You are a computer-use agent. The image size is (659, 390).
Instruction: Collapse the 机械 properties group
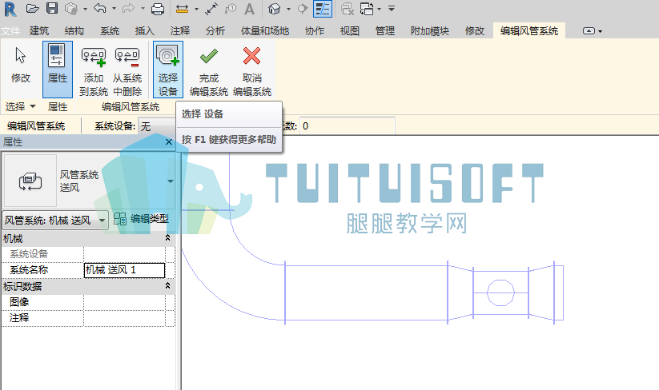tap(167, 238)
